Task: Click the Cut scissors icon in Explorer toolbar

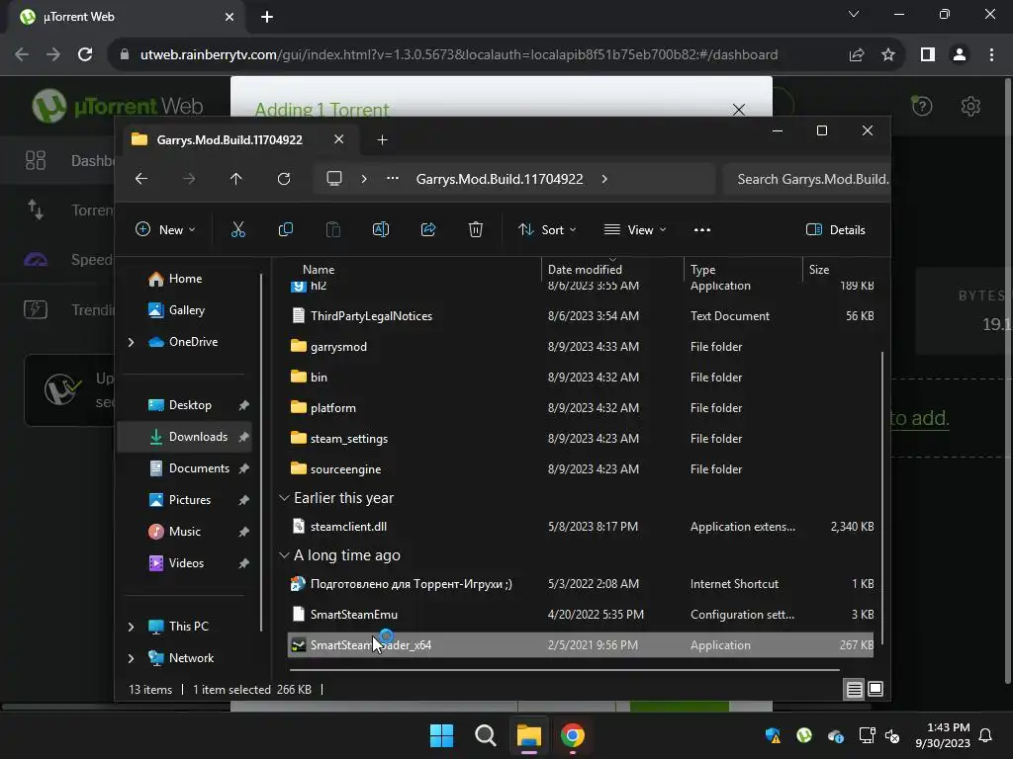Action: click(237, 229)
